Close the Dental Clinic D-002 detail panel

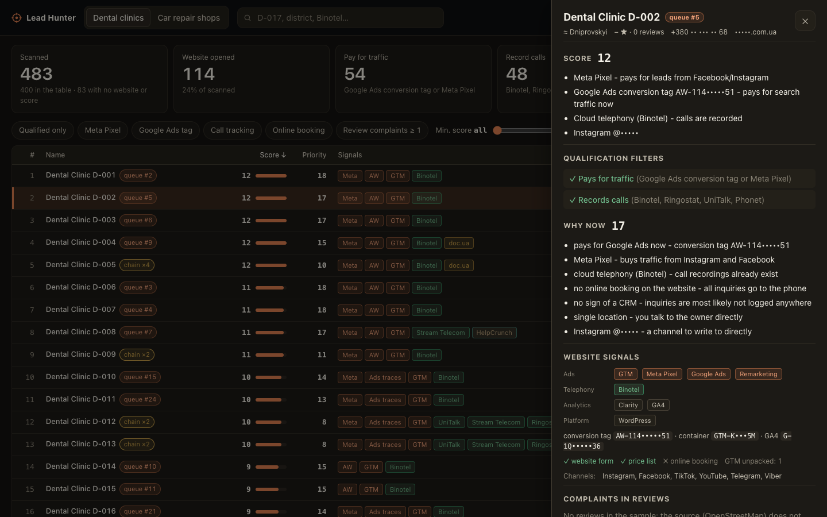click(x=805, y=21)
